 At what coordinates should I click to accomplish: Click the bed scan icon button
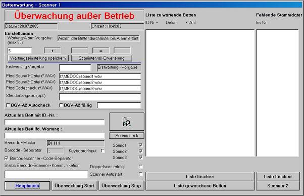pos(127,122)
